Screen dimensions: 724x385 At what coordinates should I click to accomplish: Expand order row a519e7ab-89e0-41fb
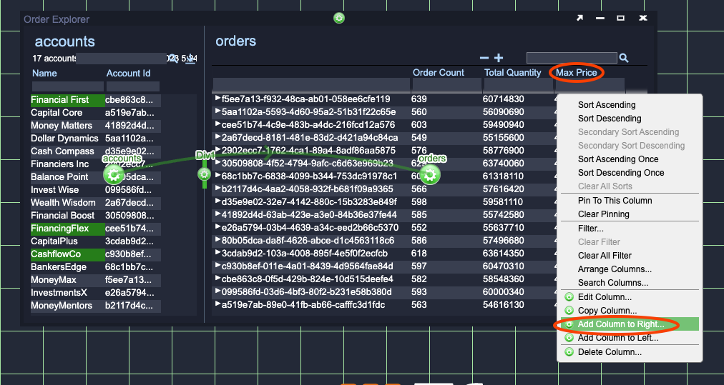click(x=218, y=304)
